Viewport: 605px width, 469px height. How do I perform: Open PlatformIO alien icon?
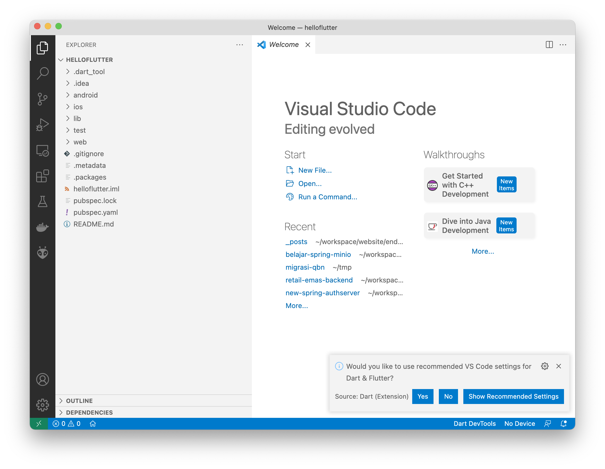(42, 253)
